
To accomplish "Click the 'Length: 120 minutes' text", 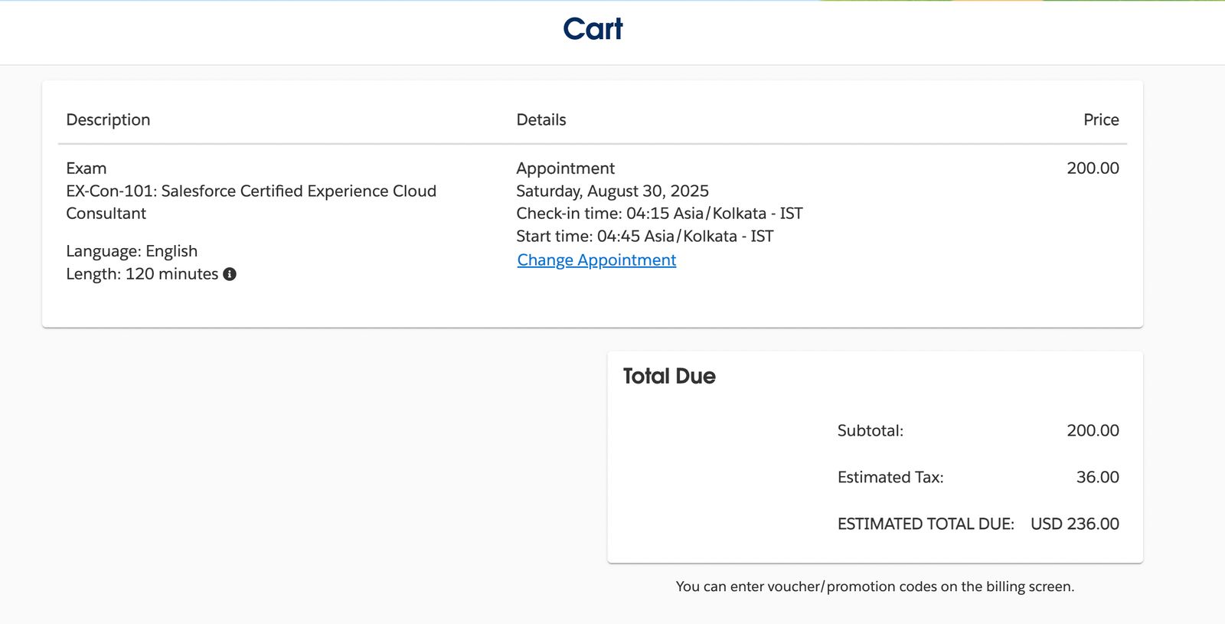I will pos(142,274).
